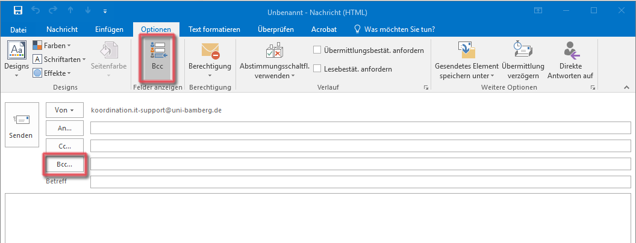Expand the Schriftarten dropdown
The image size is (636, 243).
click(59, 59)
